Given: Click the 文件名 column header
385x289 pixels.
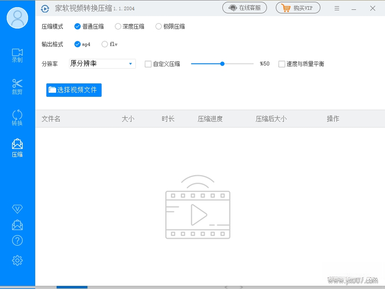Looking at the screenshot, I should (x=51, y=118).
